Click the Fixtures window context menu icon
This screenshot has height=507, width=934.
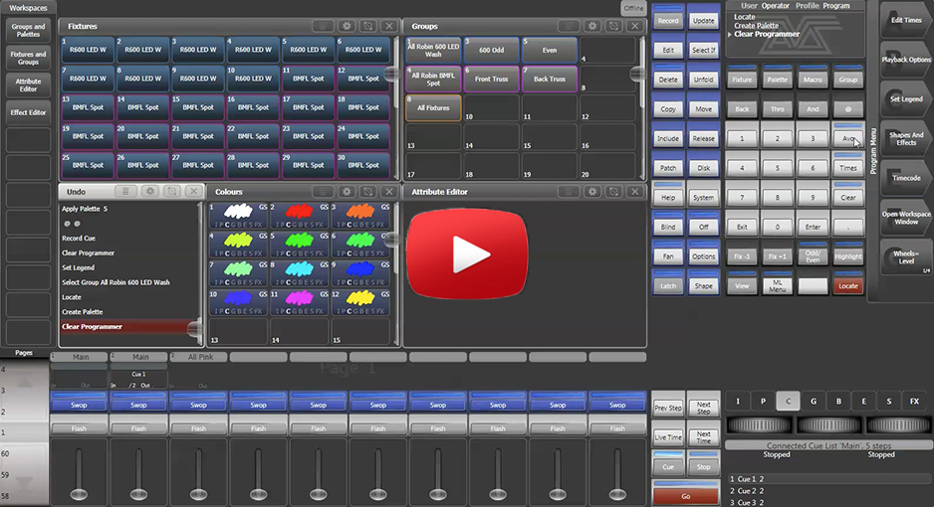click(x=324, y=26)
